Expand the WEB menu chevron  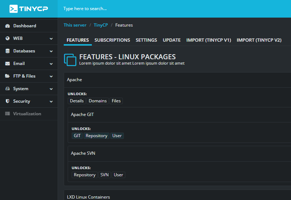(x=51, y=39)
